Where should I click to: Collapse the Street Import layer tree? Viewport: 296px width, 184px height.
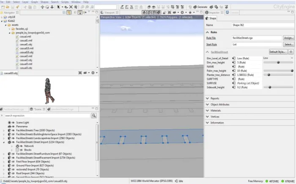4,142
